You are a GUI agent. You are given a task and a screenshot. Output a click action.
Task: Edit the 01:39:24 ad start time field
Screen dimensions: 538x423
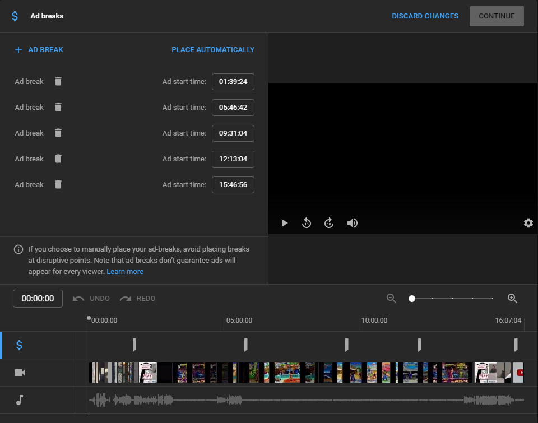point(233,82)
